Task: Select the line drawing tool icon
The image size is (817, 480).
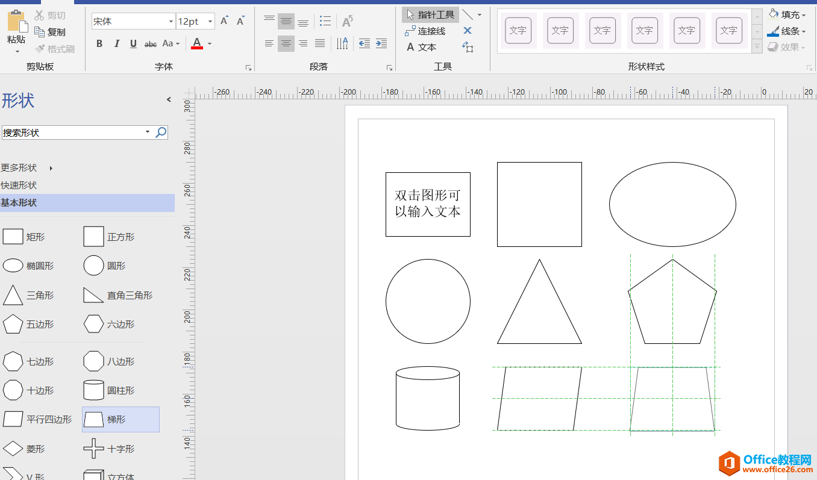Action: pos(468,14)
